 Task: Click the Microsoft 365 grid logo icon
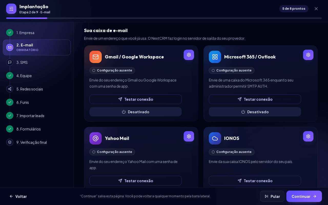(x=215, y=57)
